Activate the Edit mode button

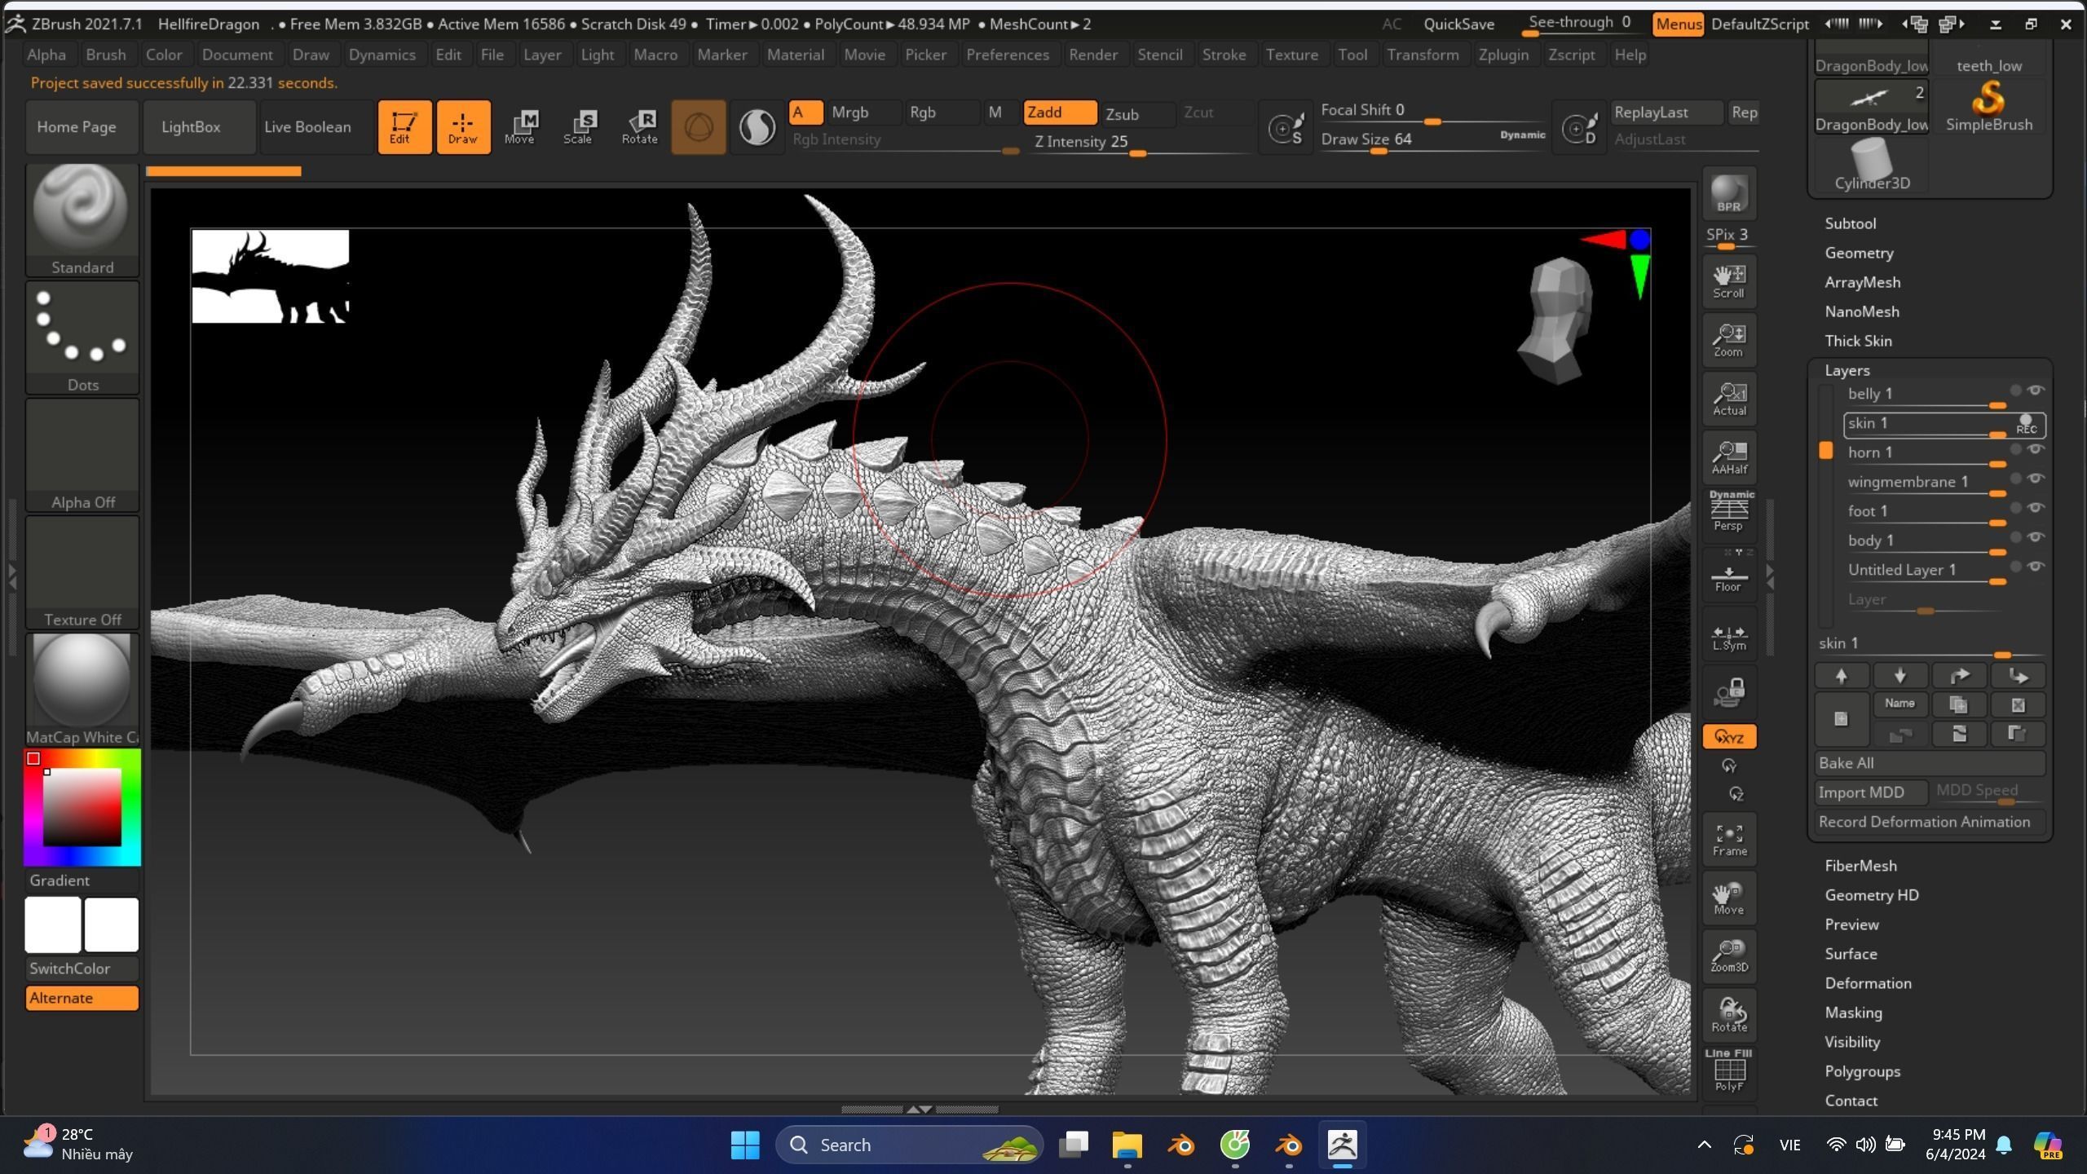[404, 127]
